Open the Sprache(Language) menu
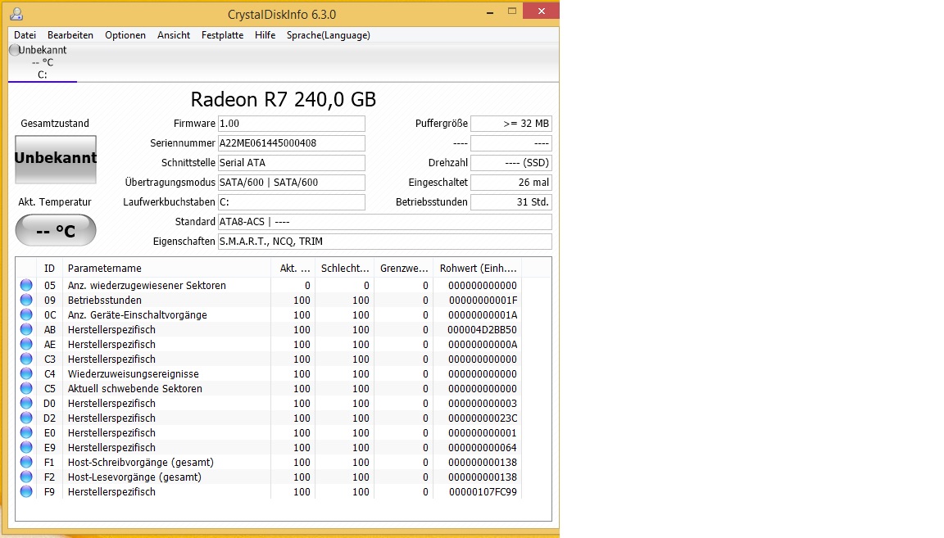The width and height of the screenshot is (944, 538). [328, 35]
